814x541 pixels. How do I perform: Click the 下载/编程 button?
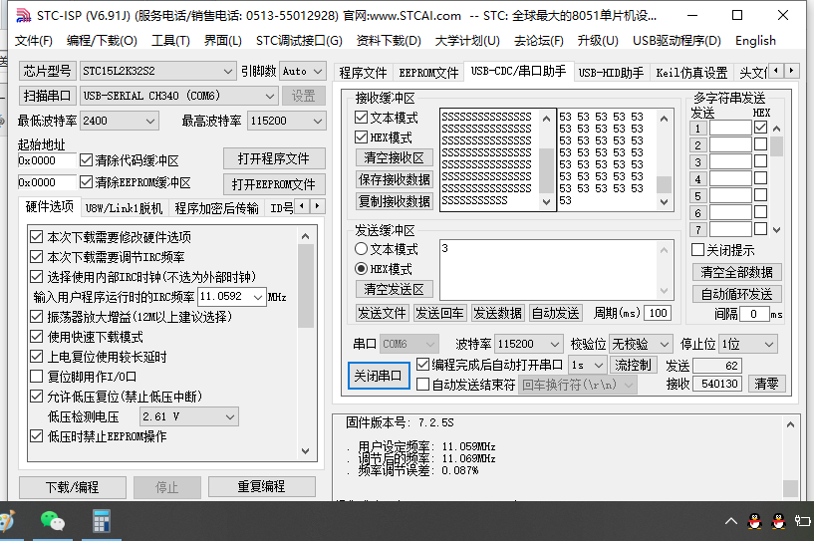pyautogui.click(x=72, y=487)
